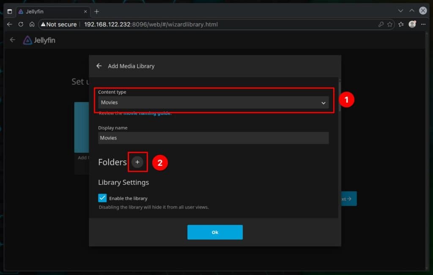Image resolution: width=433 pixels, height=275 pixels.
Task: Open the Content type dropdown showing Movies
Action: pyautogui.click(x=213, y=102)
